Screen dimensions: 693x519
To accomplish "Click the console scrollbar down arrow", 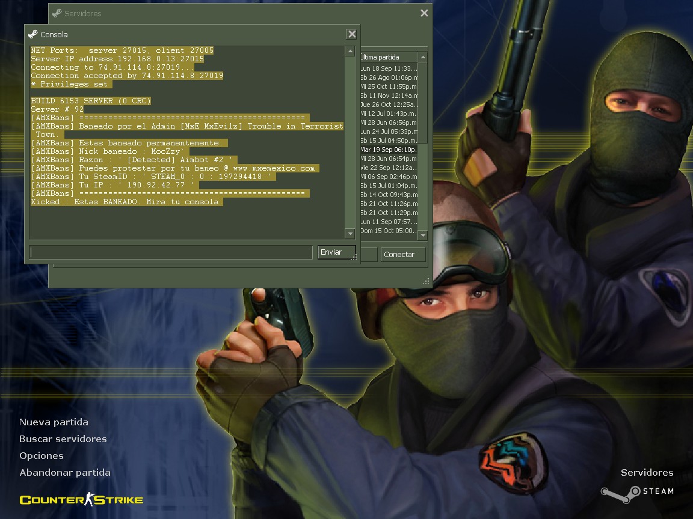I will click(350, 234).
